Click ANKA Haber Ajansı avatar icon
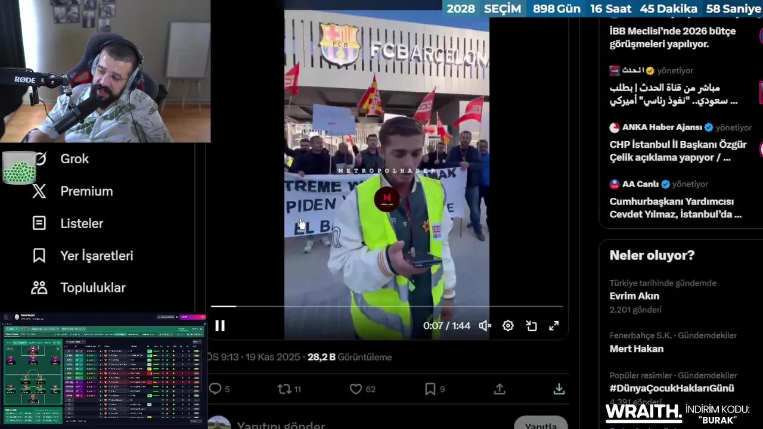Image resolution: width=763 pixels, height=429 pixels. (615, 128)
